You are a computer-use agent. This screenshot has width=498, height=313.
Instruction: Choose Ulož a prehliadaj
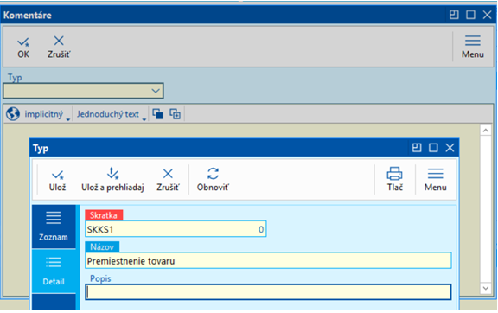[x=112, y=180]
